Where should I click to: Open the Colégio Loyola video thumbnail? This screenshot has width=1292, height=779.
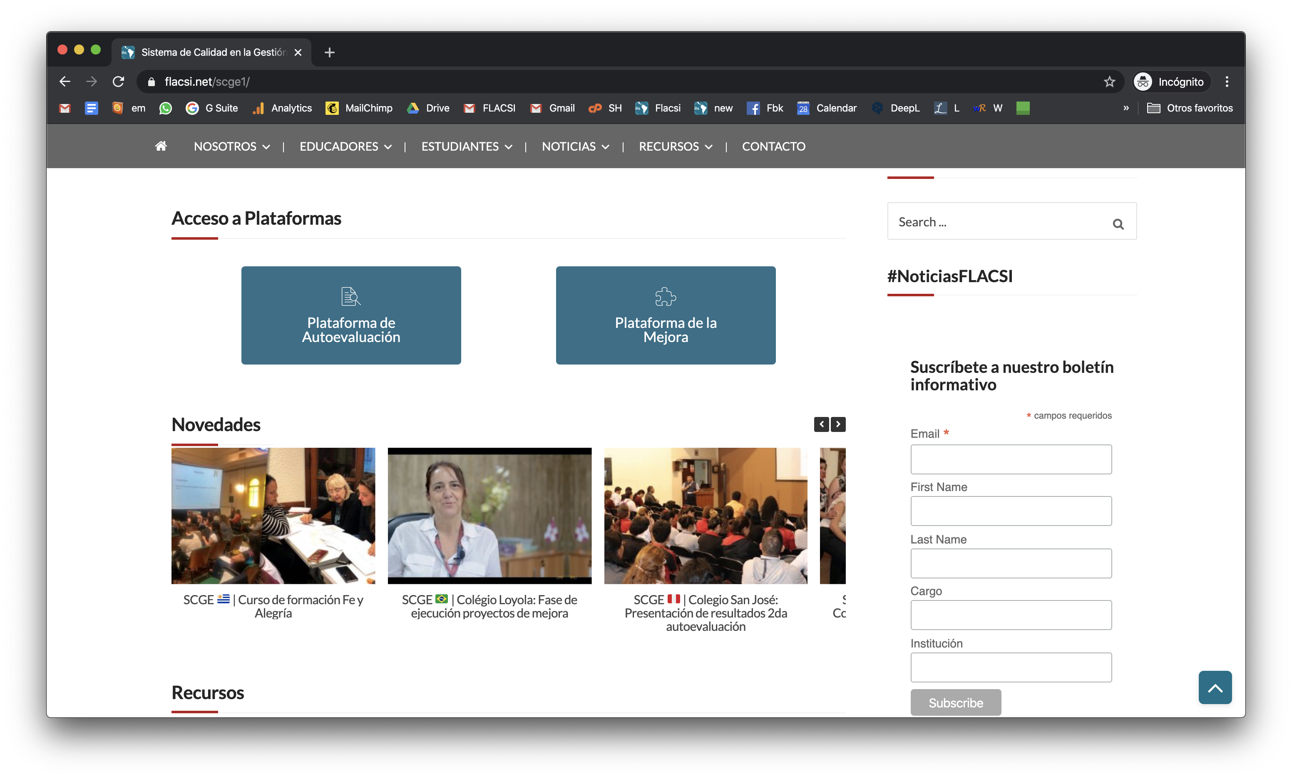click(x=489, y=515)
